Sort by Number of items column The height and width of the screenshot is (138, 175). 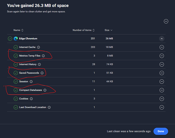coord(84,30)
